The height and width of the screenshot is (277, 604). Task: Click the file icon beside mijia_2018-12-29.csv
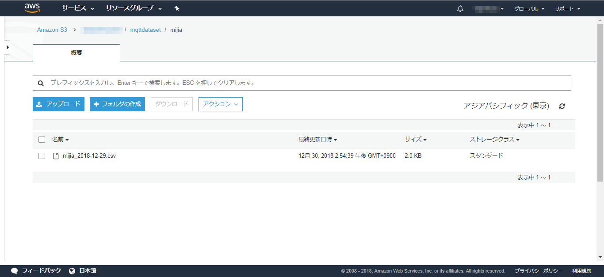point(55,156)
